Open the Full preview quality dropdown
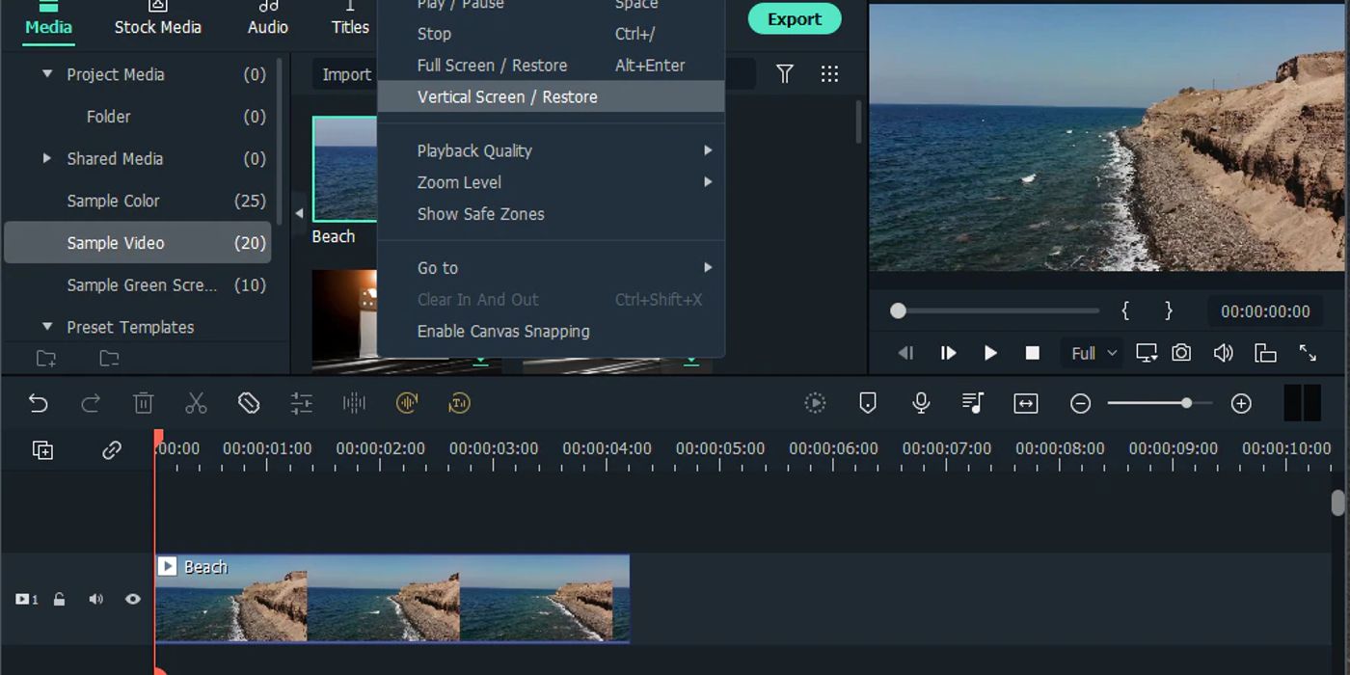Viewport: 1350px width, 675px height. (1093, 353)
